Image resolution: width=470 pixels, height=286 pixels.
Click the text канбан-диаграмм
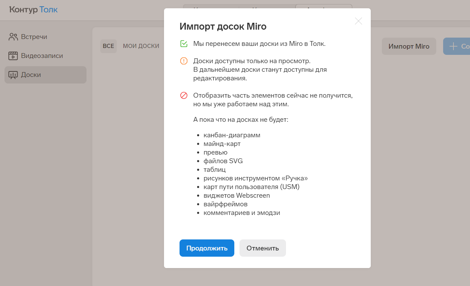click(x=232, y=135)
